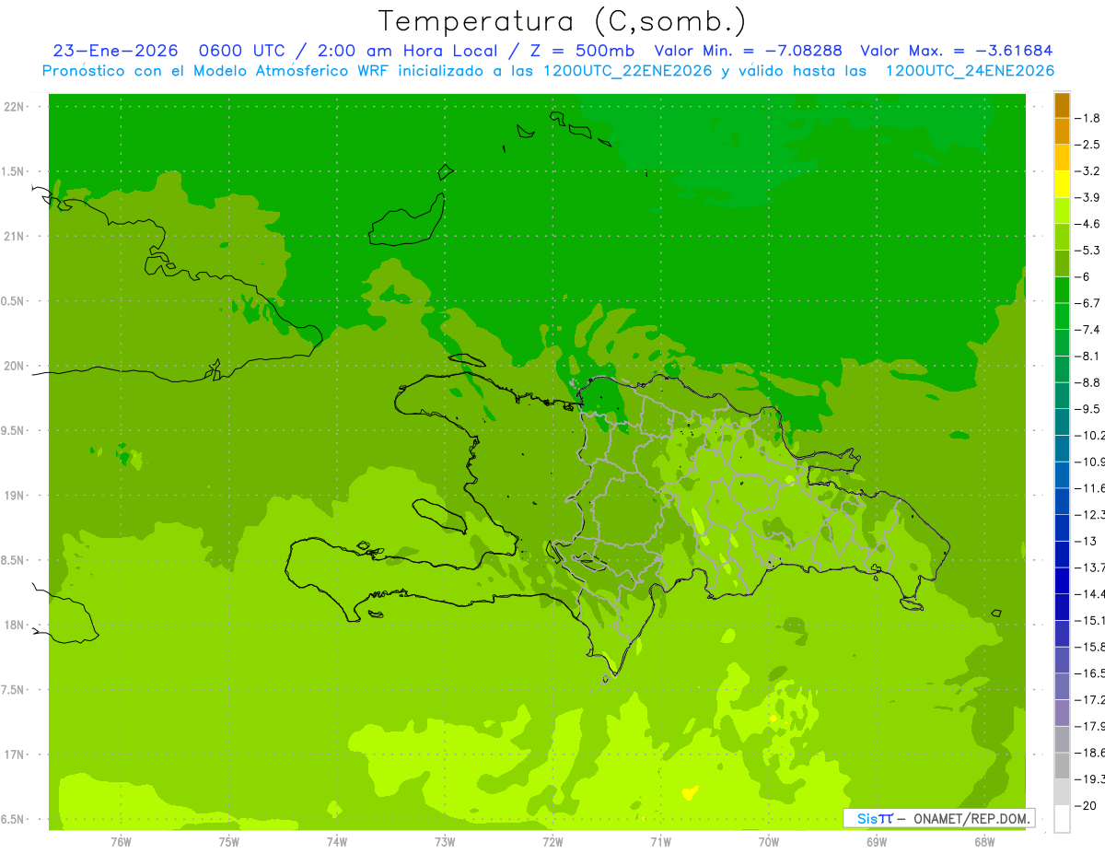
Task: Click the '76W' longitude label
Action: [x=120, y=841]
